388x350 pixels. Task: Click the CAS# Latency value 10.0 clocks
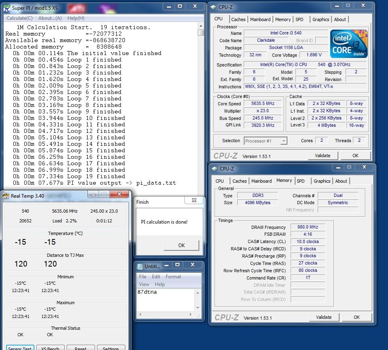(x=308, y=241)
